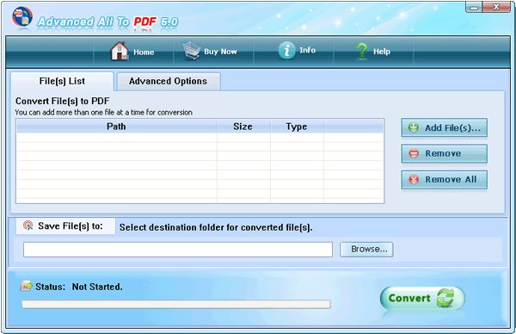
Task: Click the conversion progress bar
Action: coord(176,305)
